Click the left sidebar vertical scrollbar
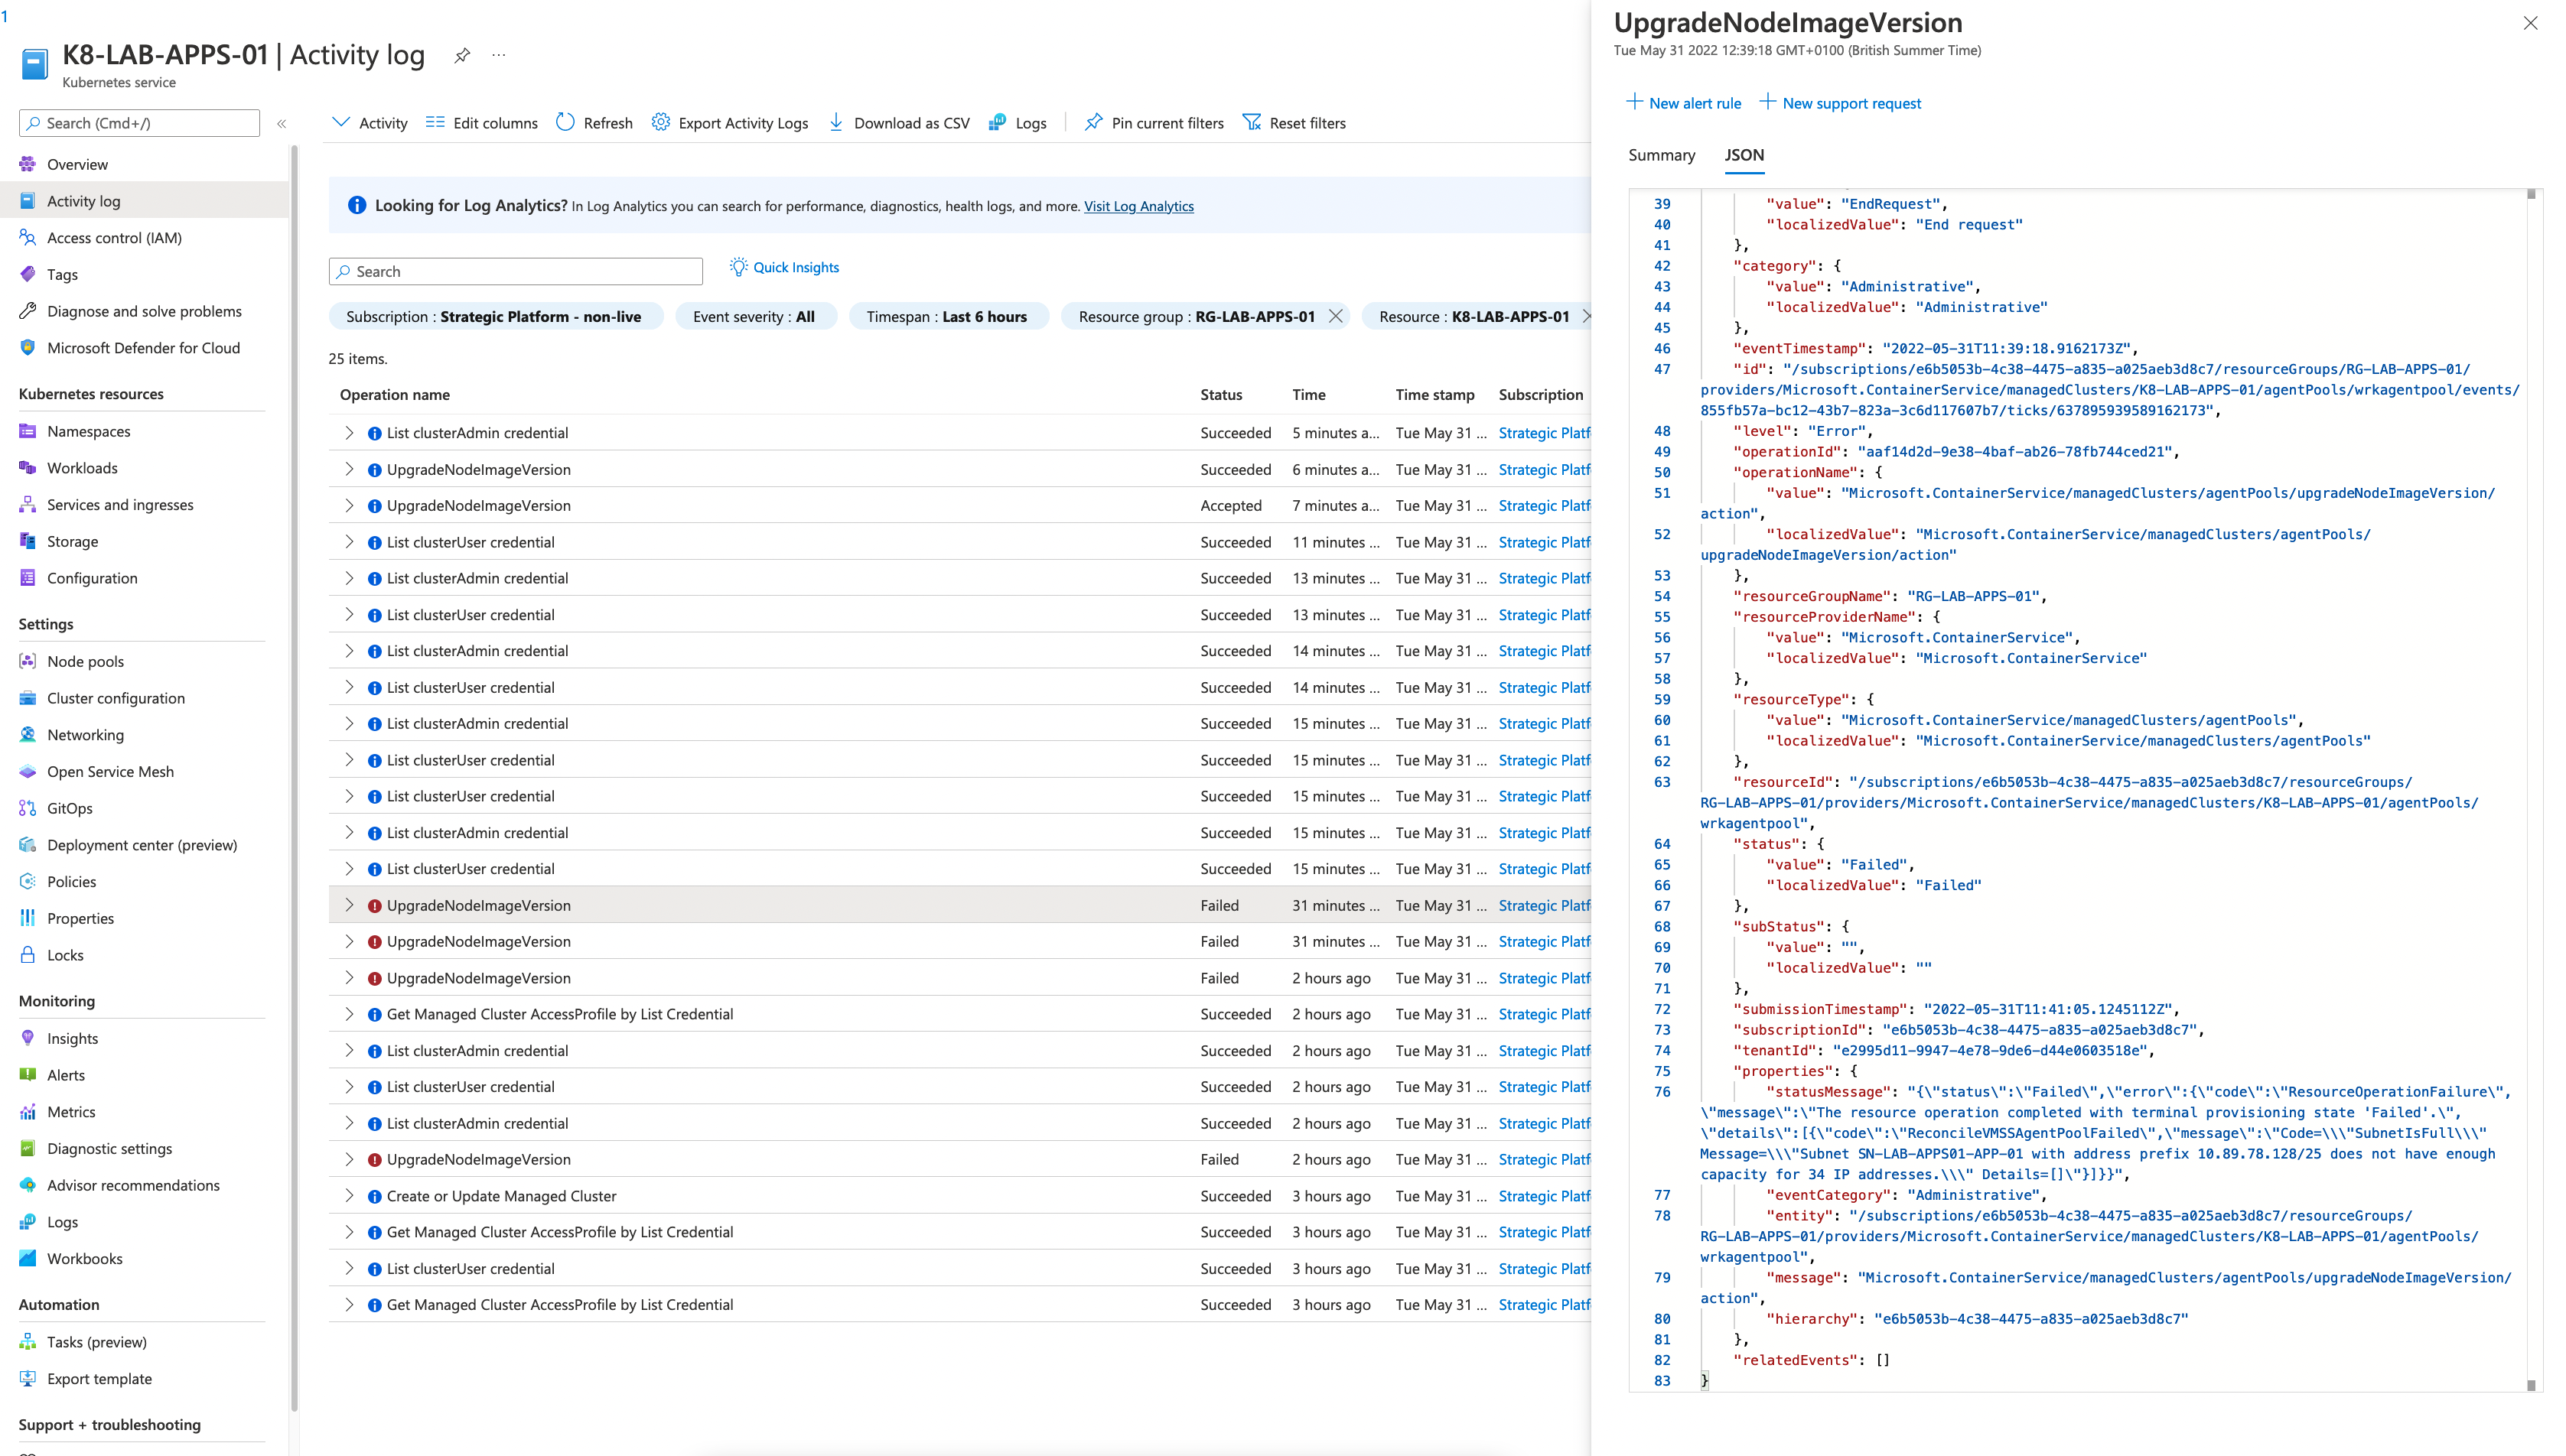Image resolution: width=2566 pixels, height=1456 pixels. tap(294, 780)
